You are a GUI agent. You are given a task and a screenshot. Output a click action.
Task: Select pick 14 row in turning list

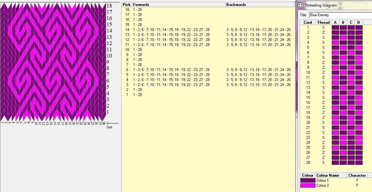click(208, 30)
